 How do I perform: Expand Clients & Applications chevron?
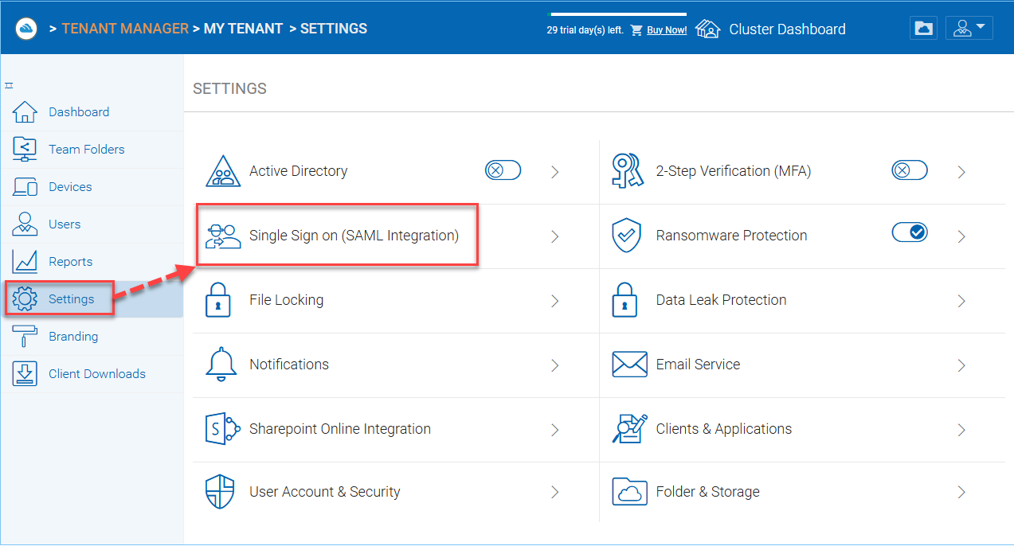click(x=961, y=430)
